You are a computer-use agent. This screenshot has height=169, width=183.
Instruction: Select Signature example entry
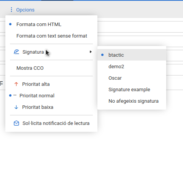(132, 89)
